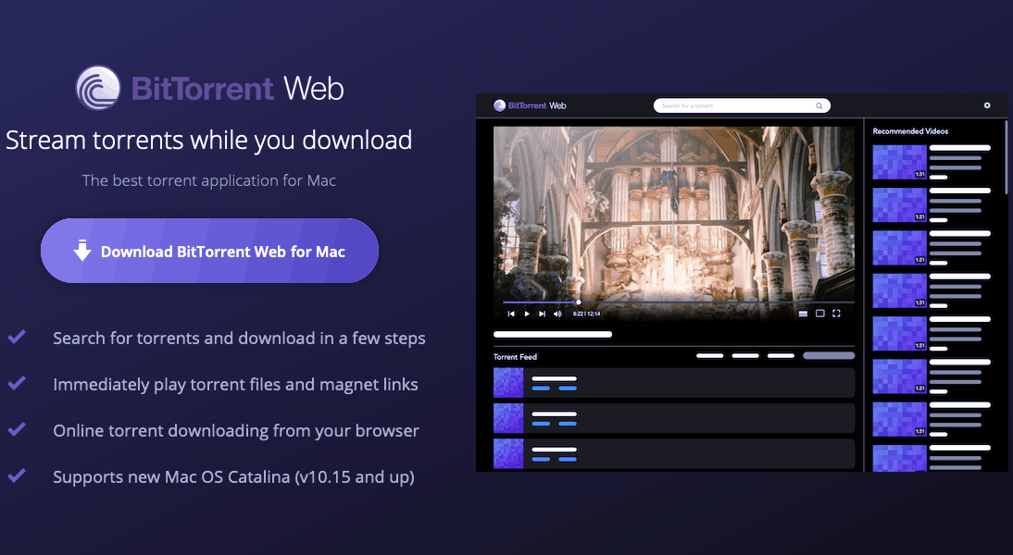Play the video in the player preview
1013x555 pixels.
click(x=527, y=314)
